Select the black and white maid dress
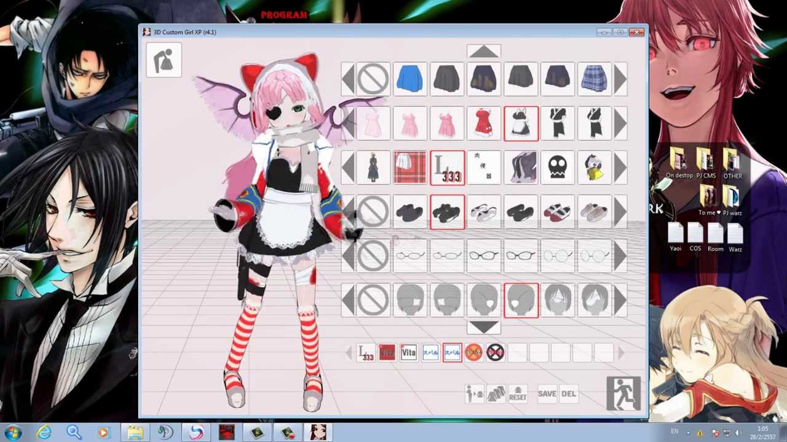787x442 pixels. coord(521,123)
